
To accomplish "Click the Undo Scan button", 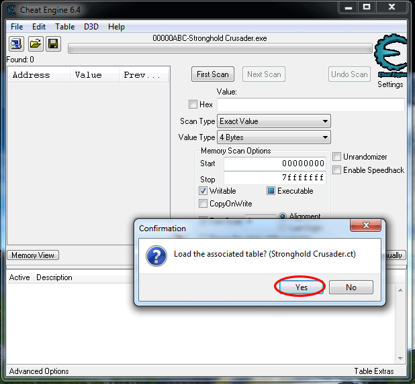I will pos(349,74).
